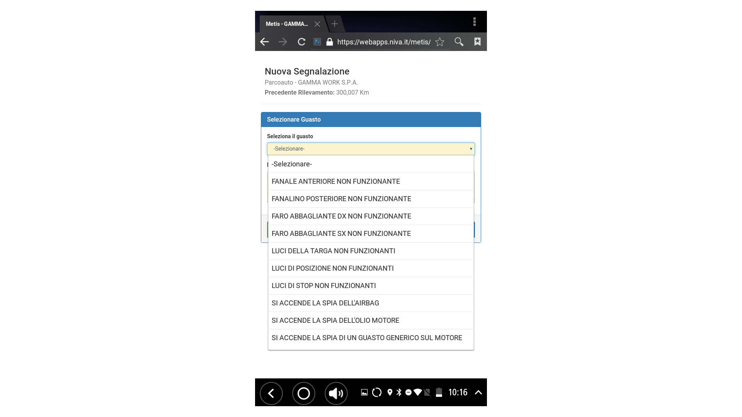Open the browser search magnifier
The image size is (742, 417).
pos(459,42)
